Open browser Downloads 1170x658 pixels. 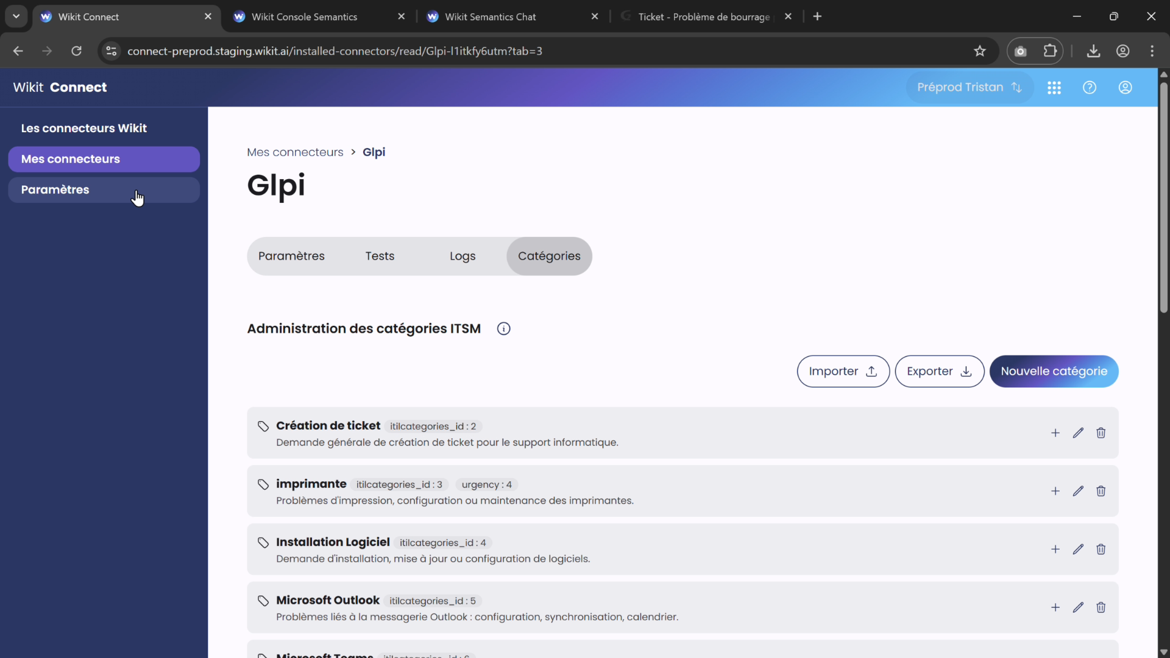pyautogui.click(x=1093, y=51)
